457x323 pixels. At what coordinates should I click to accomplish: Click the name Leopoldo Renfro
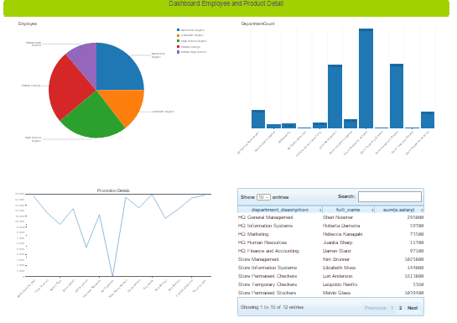pos(340,284)
